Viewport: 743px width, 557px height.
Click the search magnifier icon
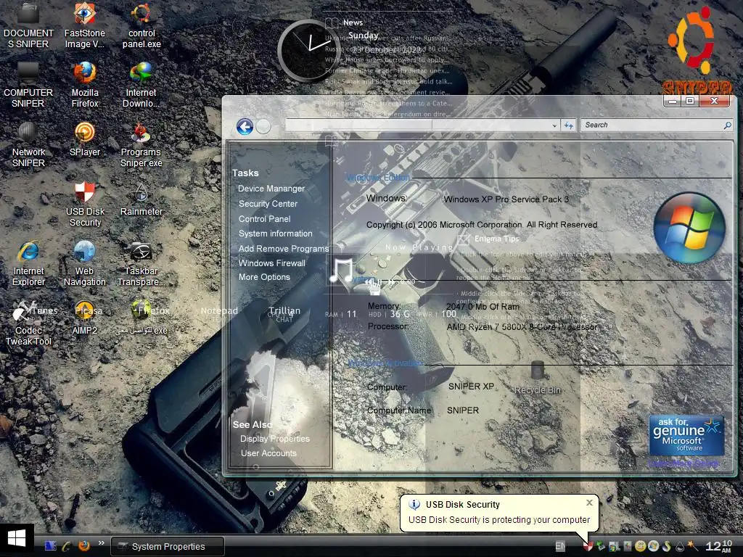[727, 125]
